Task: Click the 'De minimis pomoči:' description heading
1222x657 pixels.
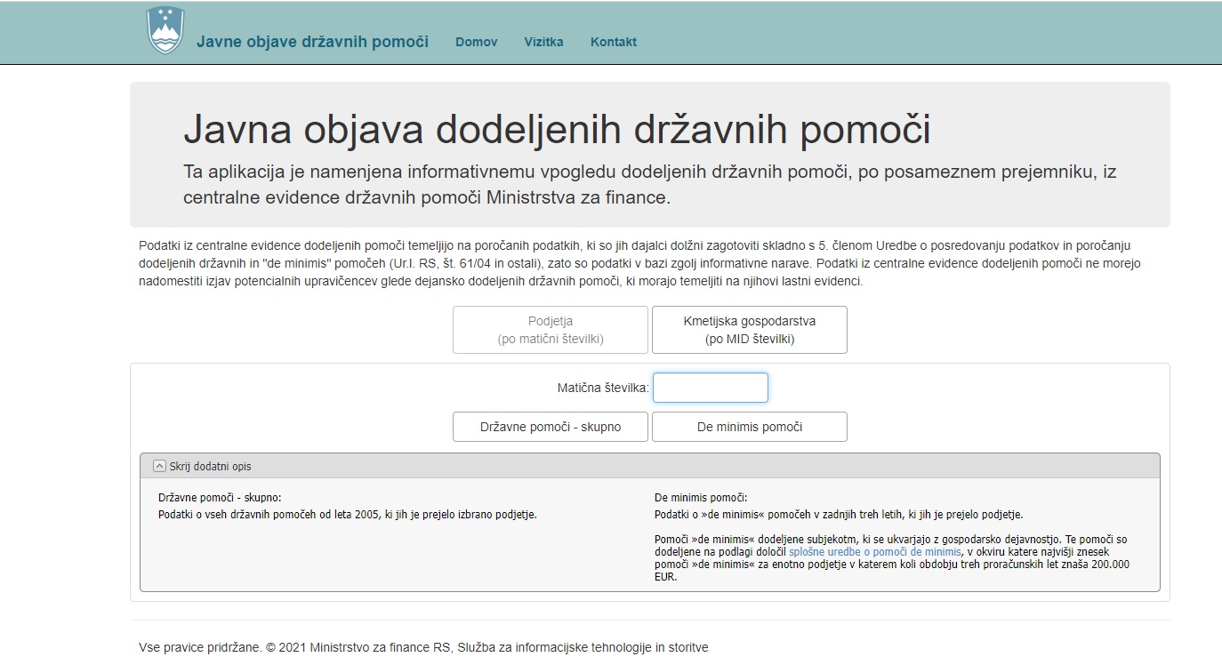Action: (x=701, y=498)
